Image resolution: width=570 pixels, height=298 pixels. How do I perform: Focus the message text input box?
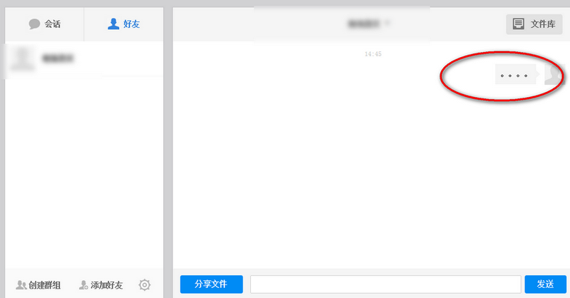coord(385,284)
